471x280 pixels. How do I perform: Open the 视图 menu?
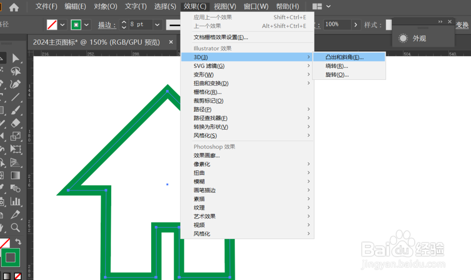pyautogui.click(x=225, y=6)
